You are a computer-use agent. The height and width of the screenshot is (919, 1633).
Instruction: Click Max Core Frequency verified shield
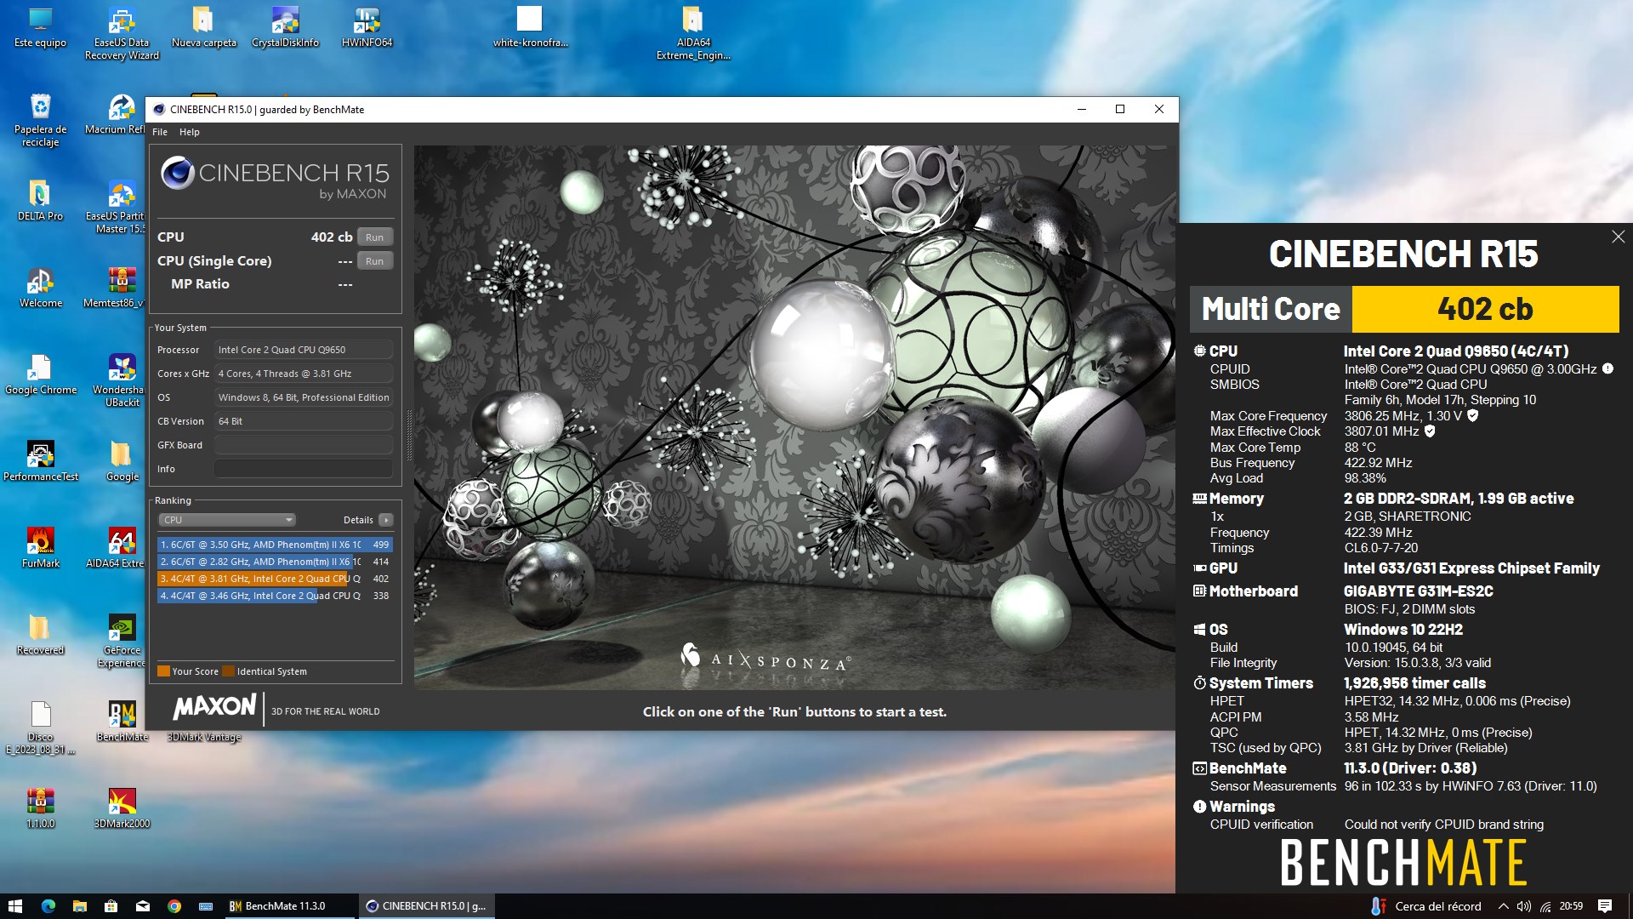click(x=1473, y=416)
